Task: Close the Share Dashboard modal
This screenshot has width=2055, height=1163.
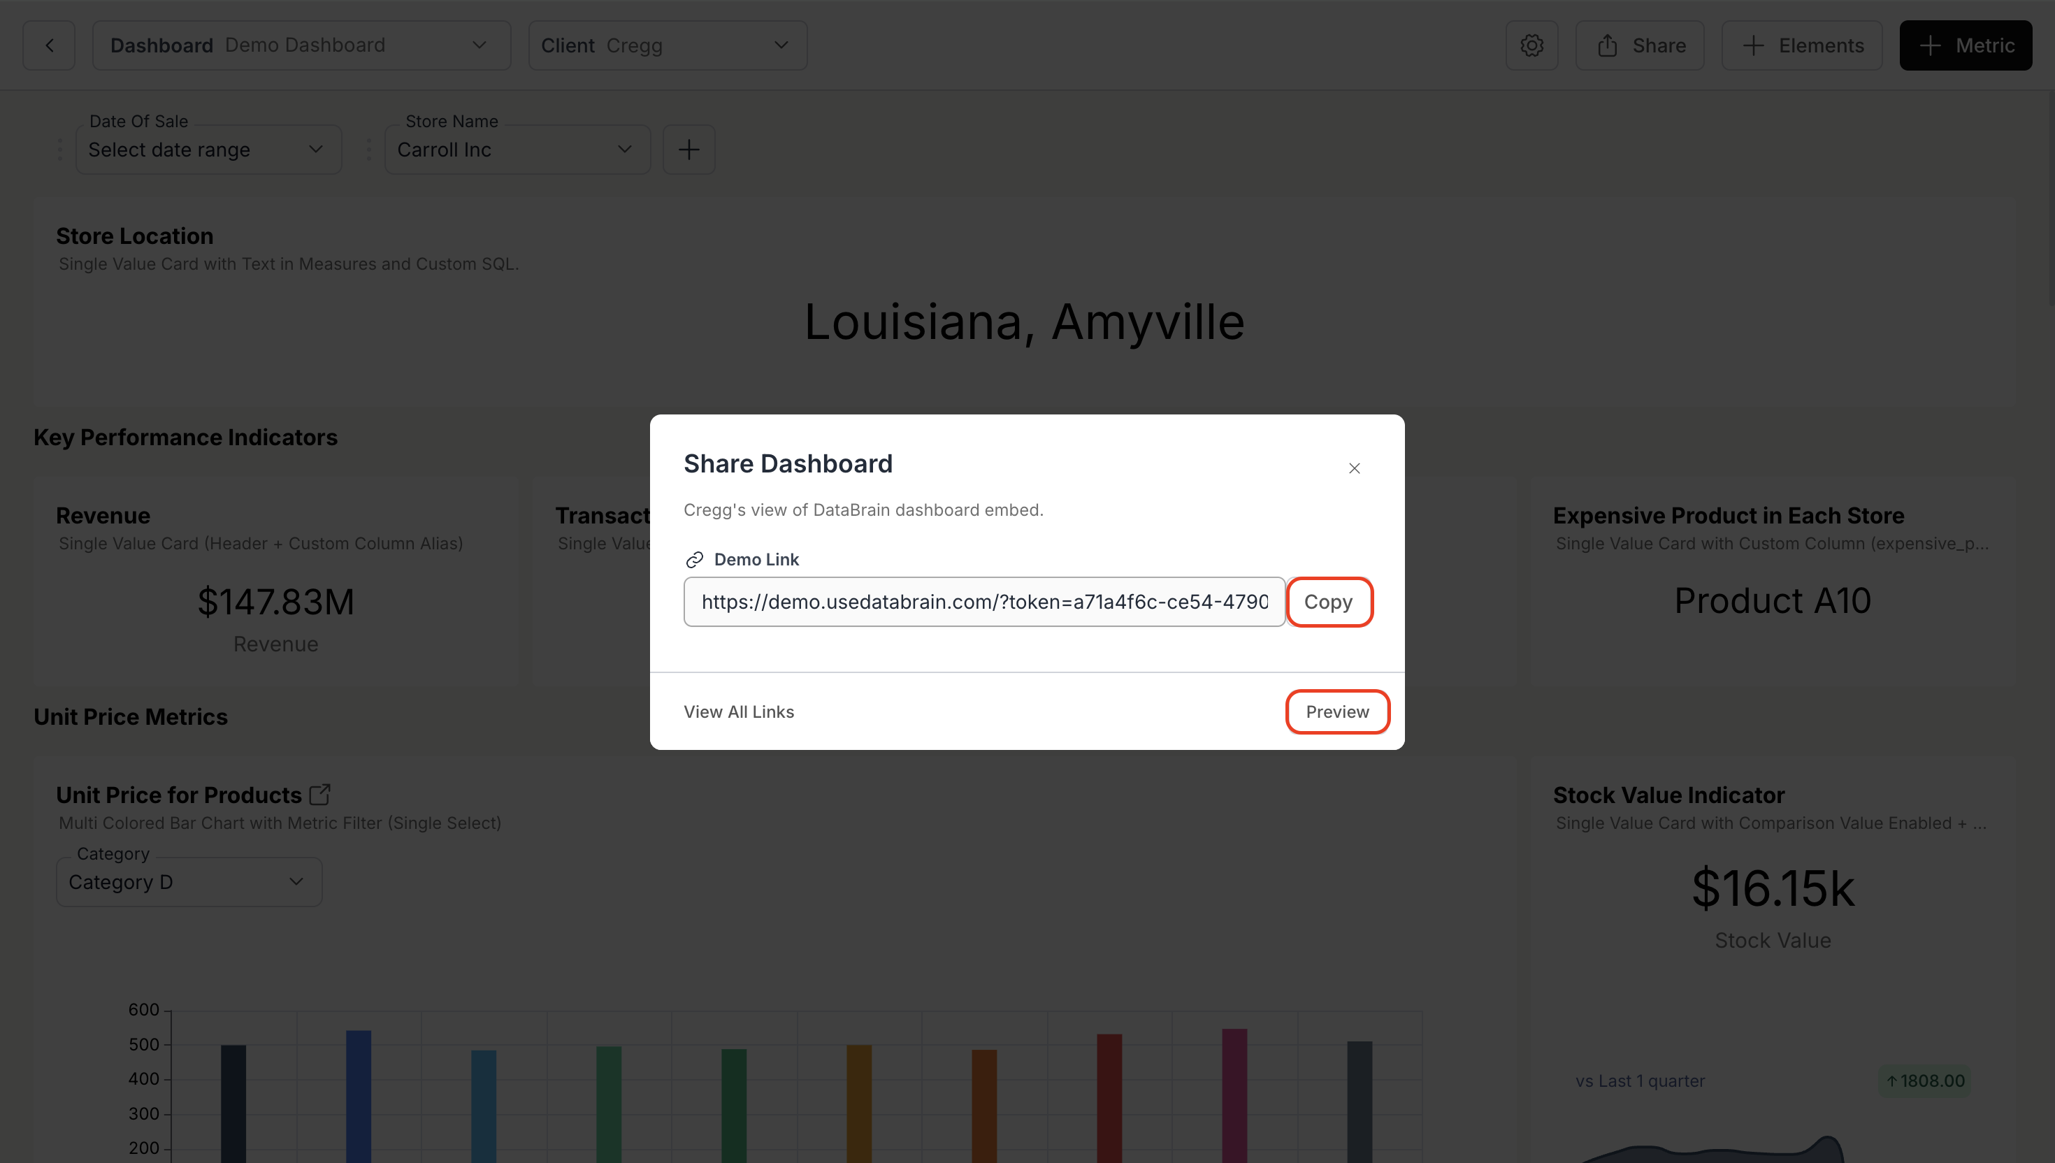Action: point(1354,468)
